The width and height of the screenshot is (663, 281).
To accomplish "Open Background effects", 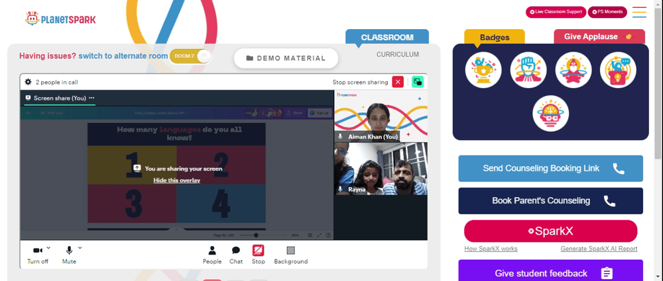I will tap(291, 255).
